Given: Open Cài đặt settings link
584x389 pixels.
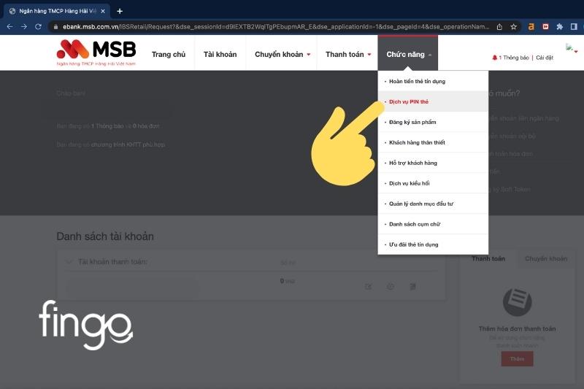Looking at the screenshot, I should tap(545, 58).
